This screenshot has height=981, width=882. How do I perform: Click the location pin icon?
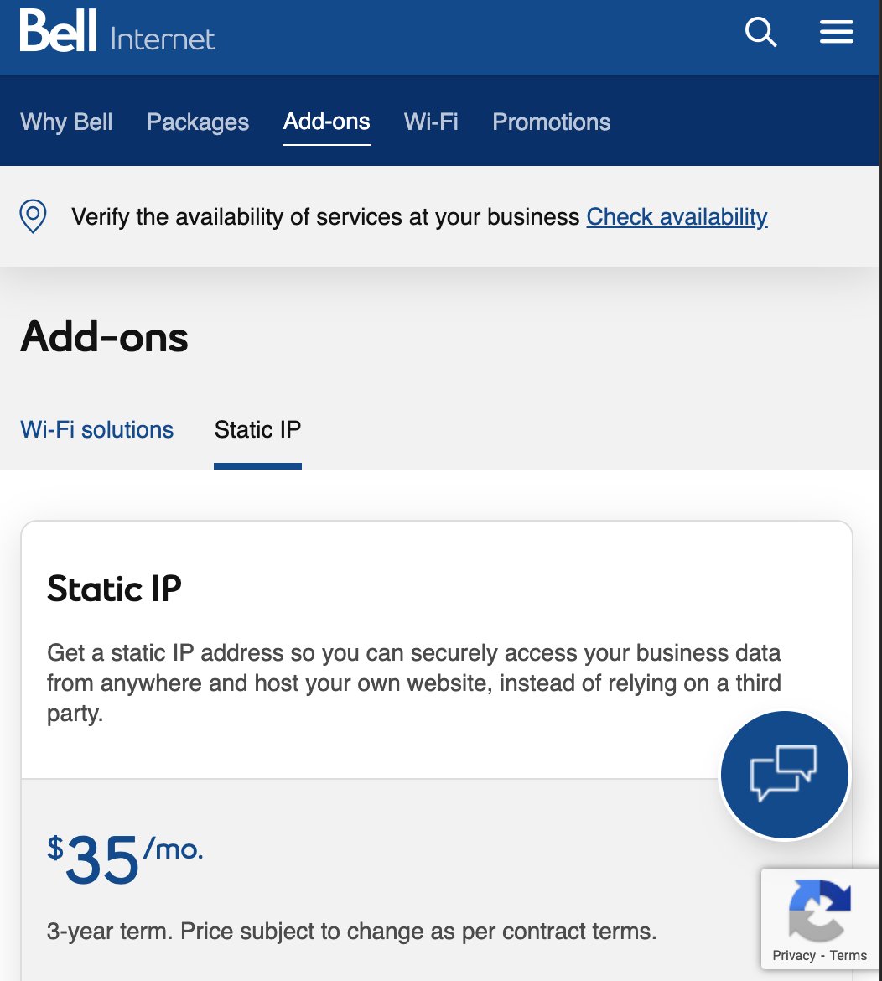pos(34,216)
